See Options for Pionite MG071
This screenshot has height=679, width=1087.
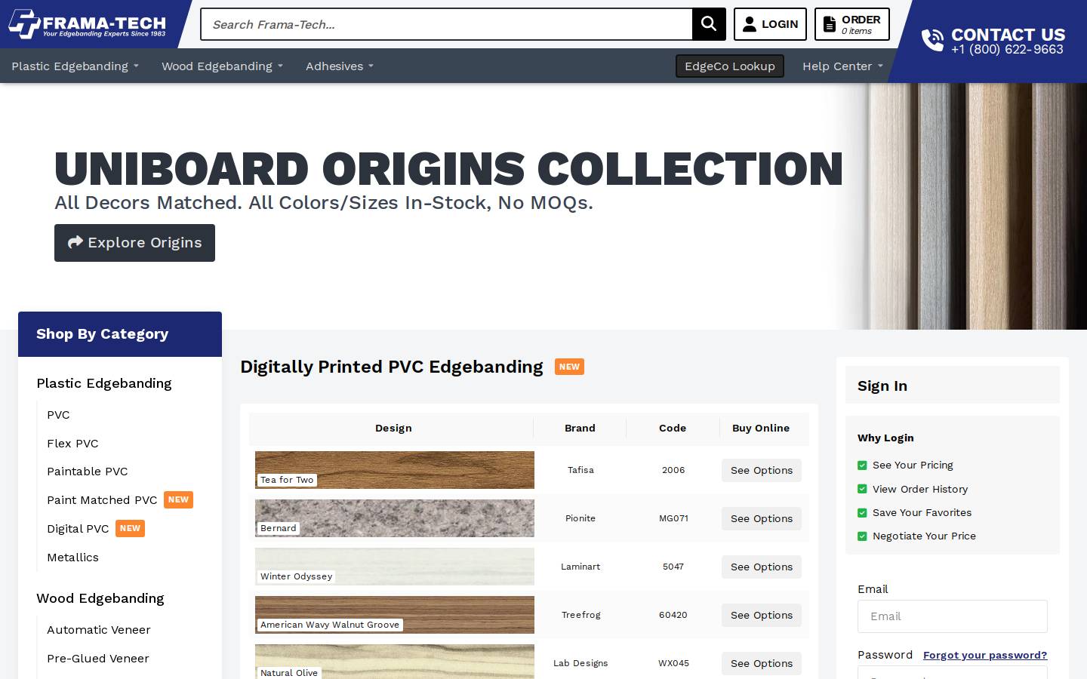click(x=762, y=518)
